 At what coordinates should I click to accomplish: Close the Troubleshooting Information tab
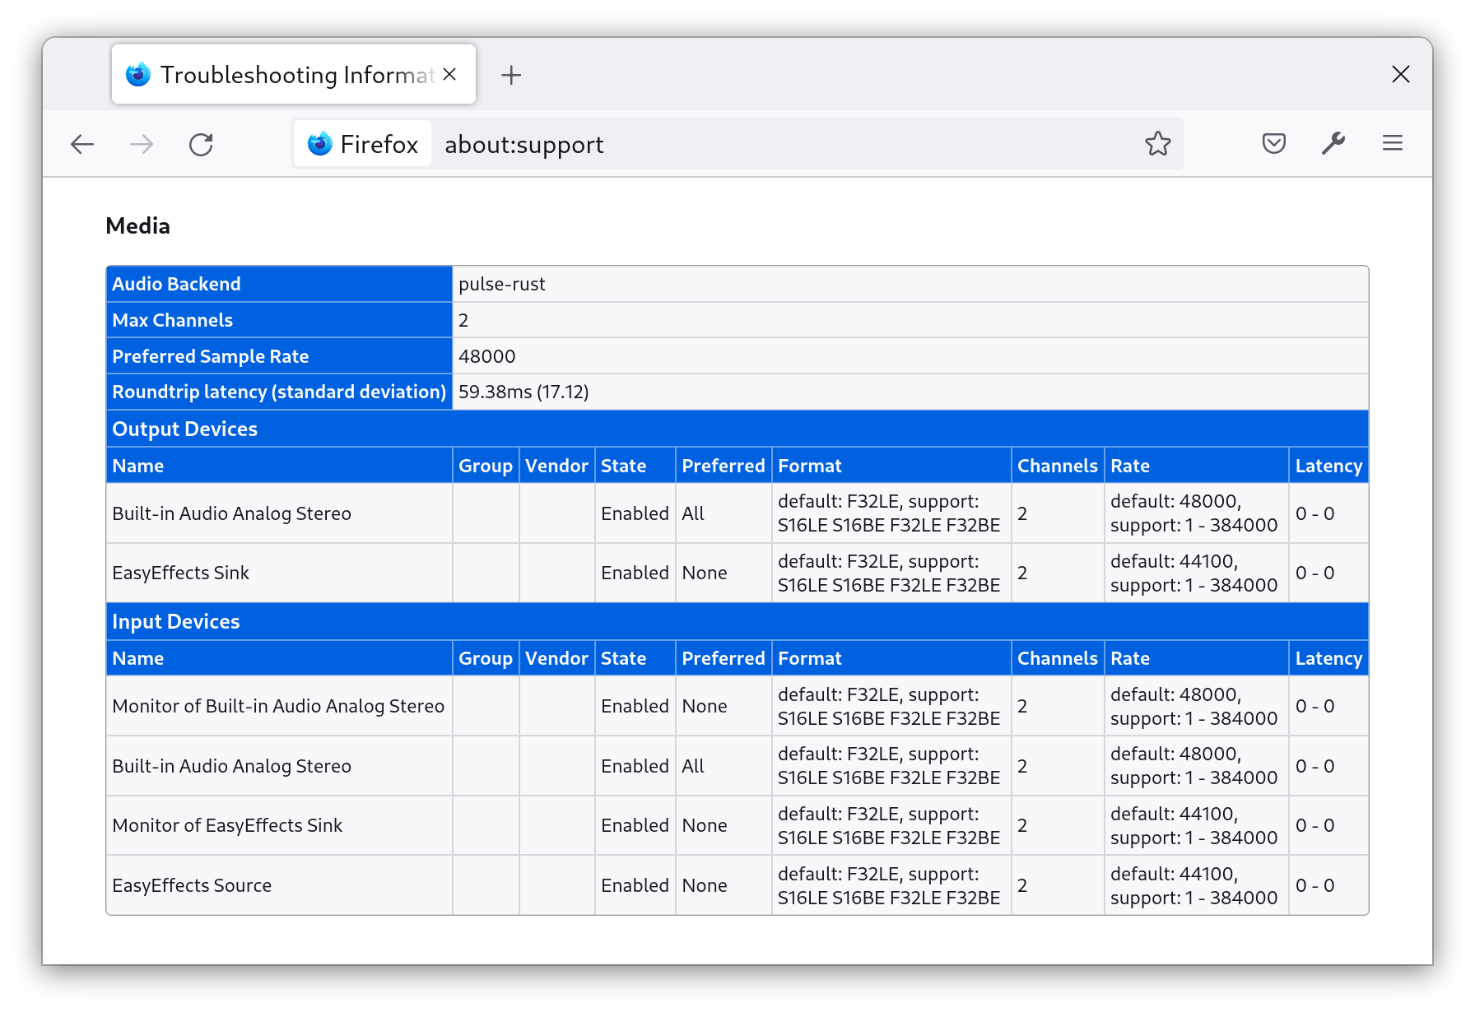click(449, 74)
